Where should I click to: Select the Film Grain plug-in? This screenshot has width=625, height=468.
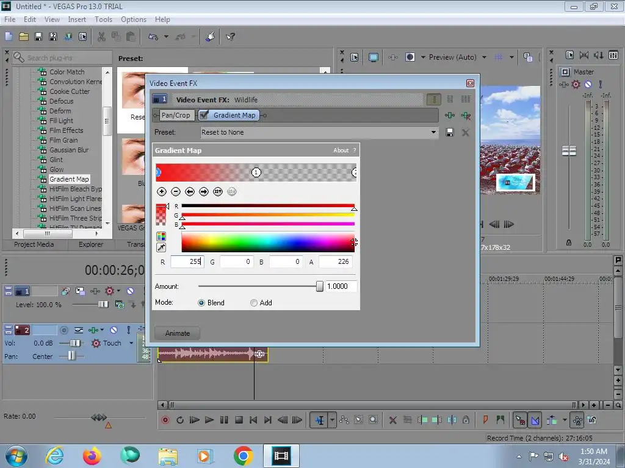tap(63, 140)
